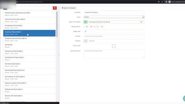Select 'Войковская Мультифото' in the list
This screenshot has width=185, height=104.
(29, 90)
